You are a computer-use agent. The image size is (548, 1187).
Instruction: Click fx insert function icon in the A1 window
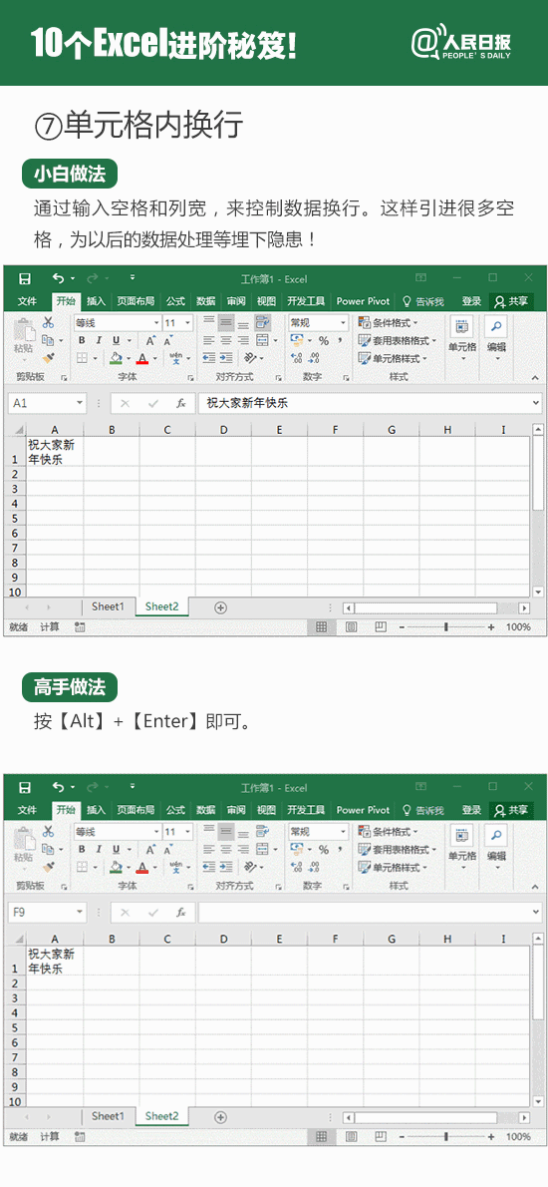(x=181, y=404)
